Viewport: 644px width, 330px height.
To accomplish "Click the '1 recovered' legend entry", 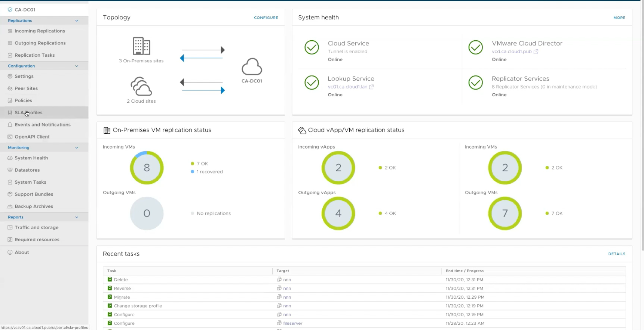I will [207, 172].
